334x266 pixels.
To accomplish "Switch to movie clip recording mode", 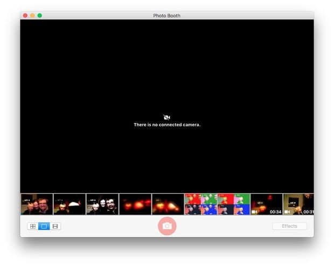I will tap(55, 226).
